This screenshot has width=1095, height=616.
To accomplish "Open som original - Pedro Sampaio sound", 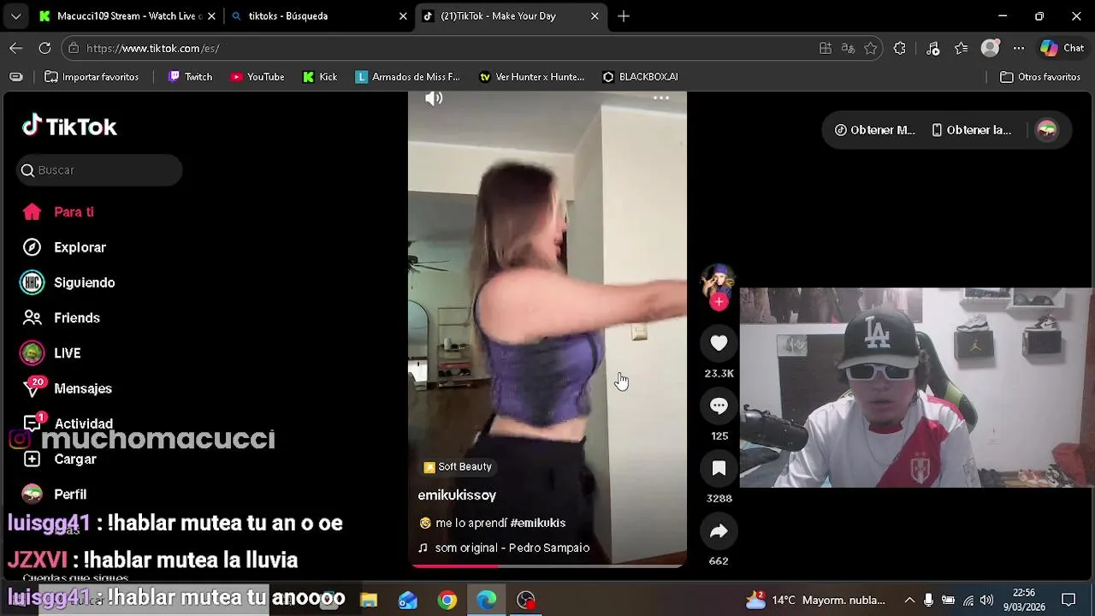I will 504,548.
